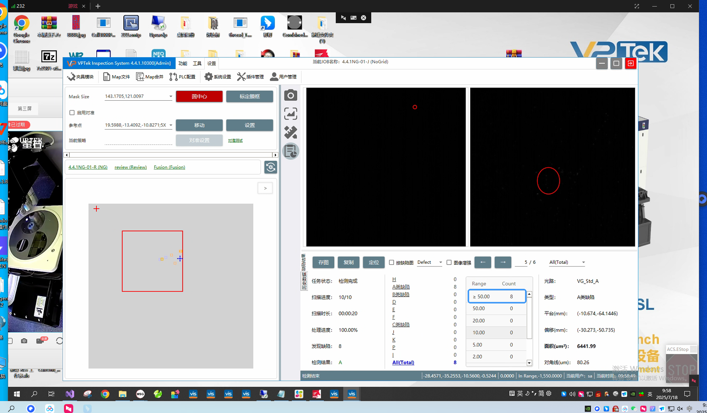Screen dimensions: 707x413
Task: Go to next defect with right arrow
Action: [x=503, y=262]
